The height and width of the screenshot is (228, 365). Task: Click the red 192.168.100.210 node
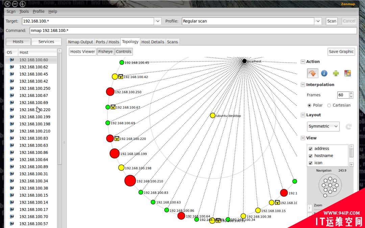click(x=130, y=180)
